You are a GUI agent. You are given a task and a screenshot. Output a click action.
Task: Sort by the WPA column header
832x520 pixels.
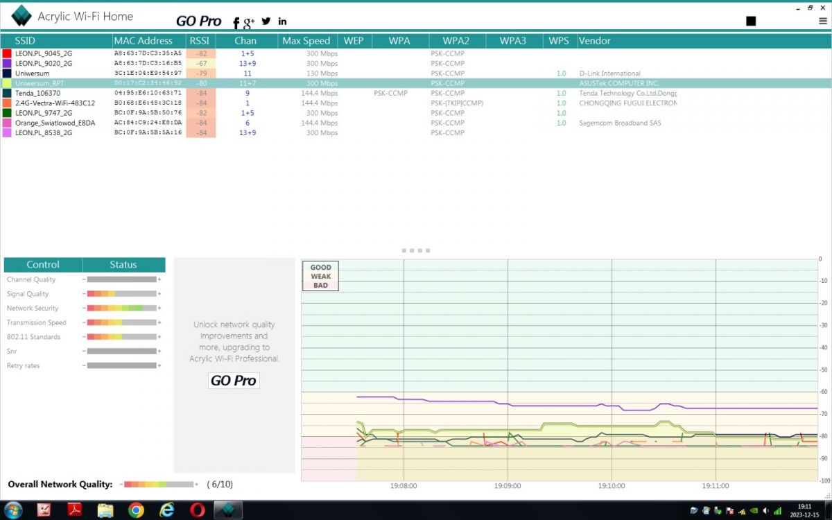point(399,41)
